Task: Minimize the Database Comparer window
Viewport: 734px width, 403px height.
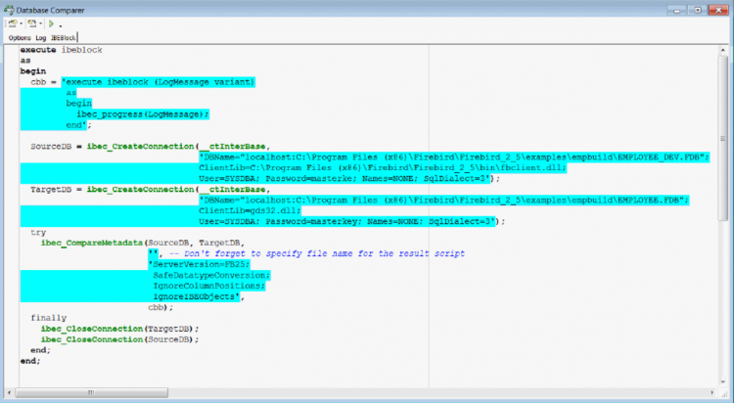Action: [x=677, y=10]
